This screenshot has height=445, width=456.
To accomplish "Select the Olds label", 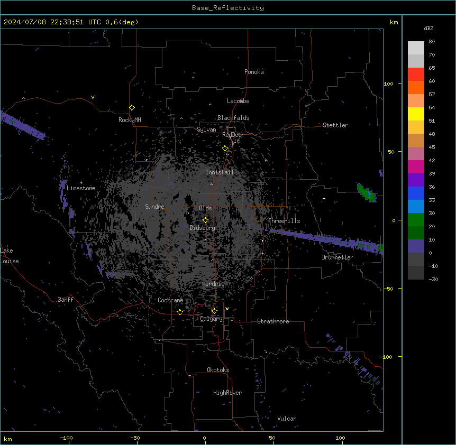I will click(205, 208).
